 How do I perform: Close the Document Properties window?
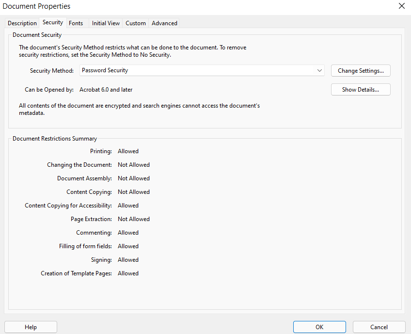(402, 6)
